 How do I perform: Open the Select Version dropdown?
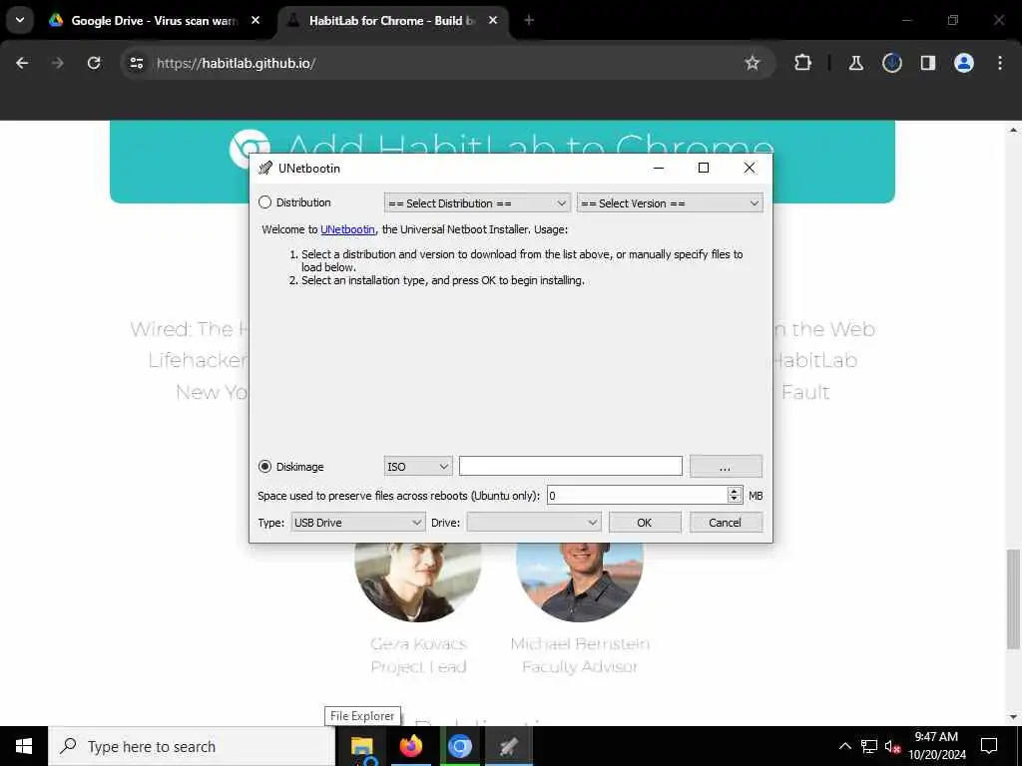670,203
